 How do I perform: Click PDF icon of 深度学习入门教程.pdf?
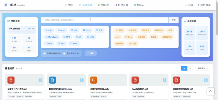coord(11,80)
